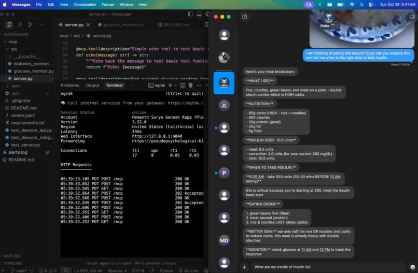Click Ln 600, Col 44 in the status bar

(88, 270)
